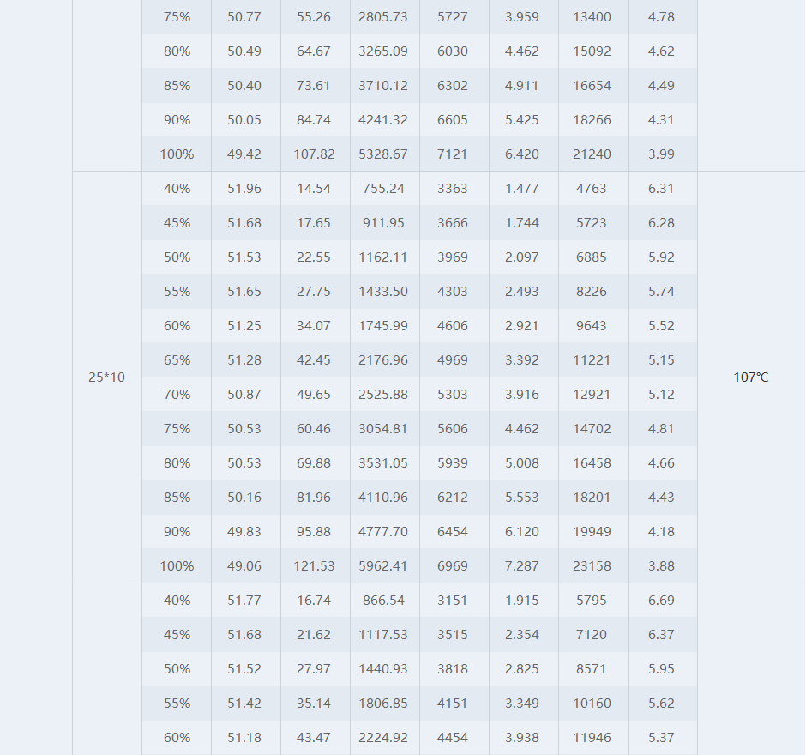Click the 14.54 current cell
The width and height of the screenshot is (806, 755).
[316, 189]
